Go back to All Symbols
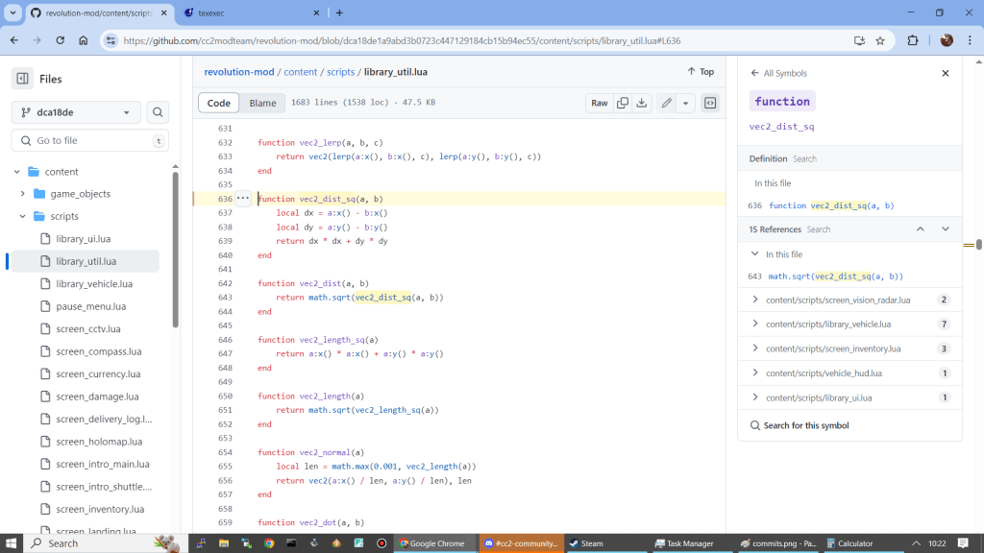Screen dimensions: 984x553 (x=779, y=73)
